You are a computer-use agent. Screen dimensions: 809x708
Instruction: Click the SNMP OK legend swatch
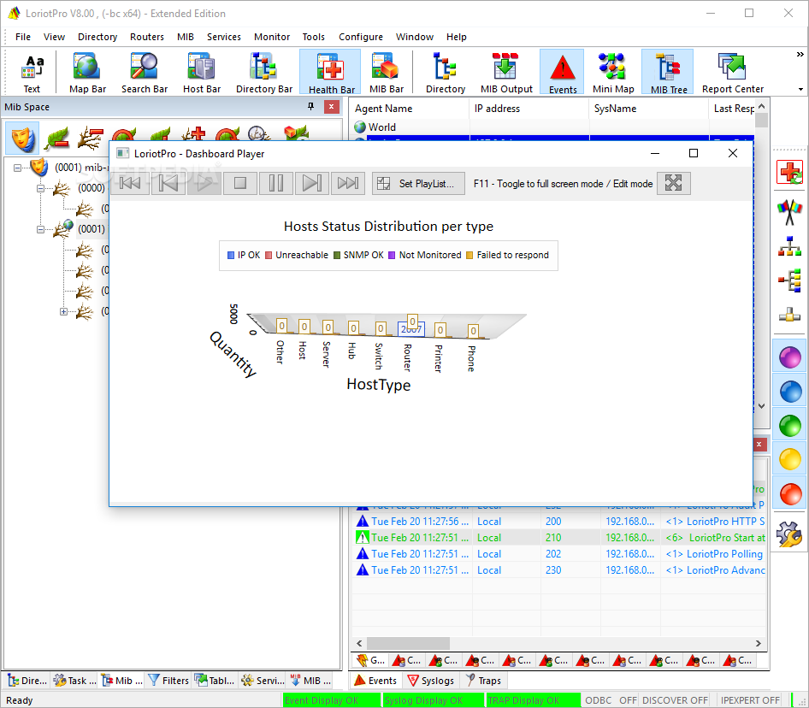pos(336,256)
